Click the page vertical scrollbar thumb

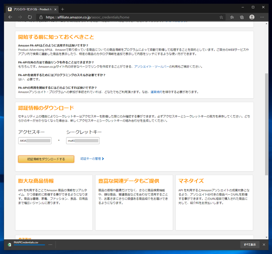point(266,124)
